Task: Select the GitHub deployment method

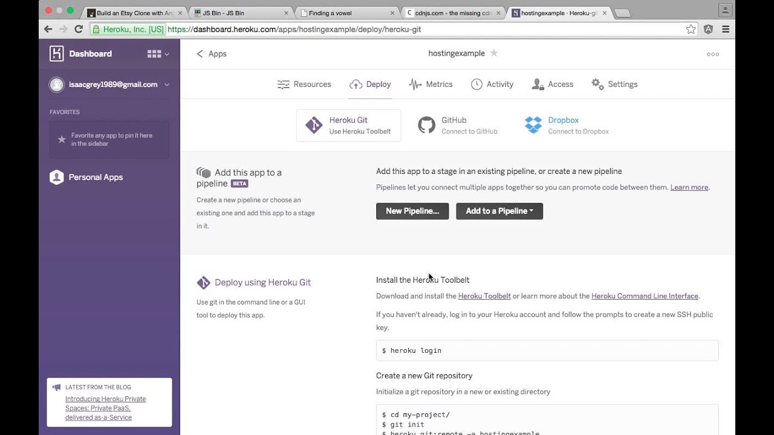Action: tap(458, 126)
